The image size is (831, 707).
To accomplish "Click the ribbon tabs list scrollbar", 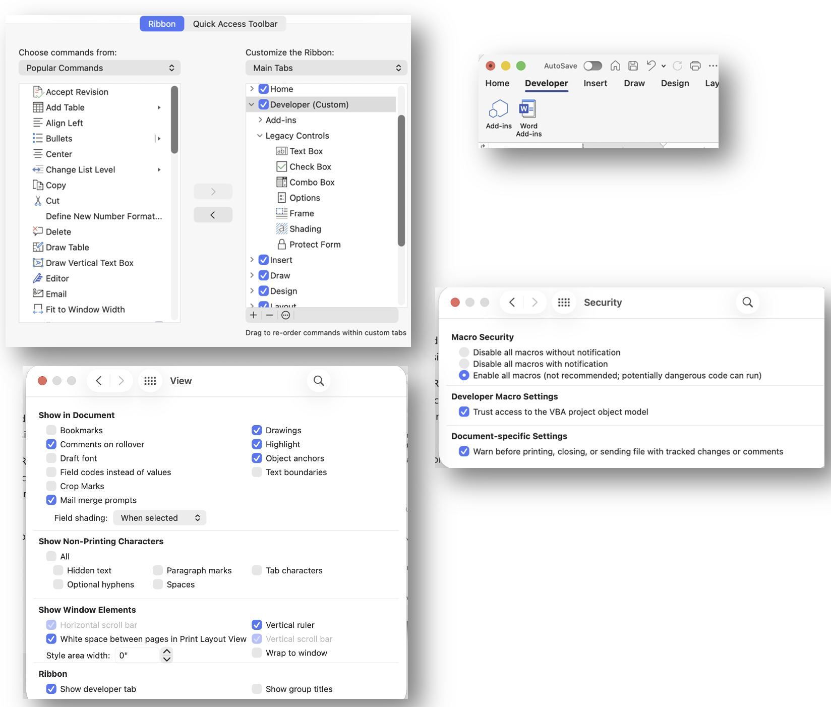I will pos(401,181).
